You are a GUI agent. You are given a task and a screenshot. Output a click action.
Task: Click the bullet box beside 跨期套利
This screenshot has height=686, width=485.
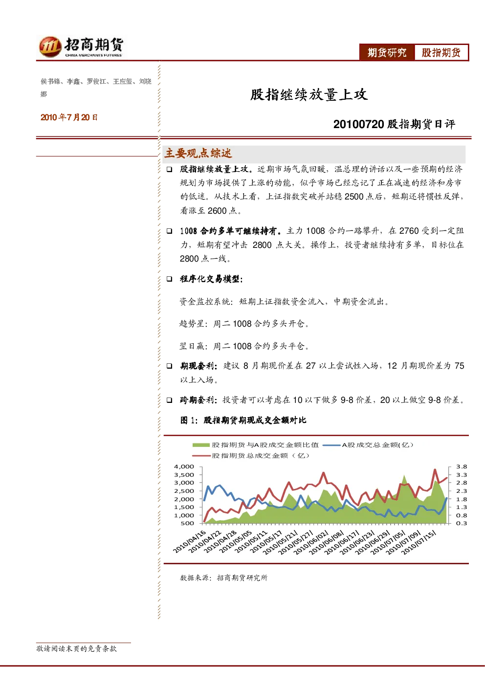[x=169, y=400]
